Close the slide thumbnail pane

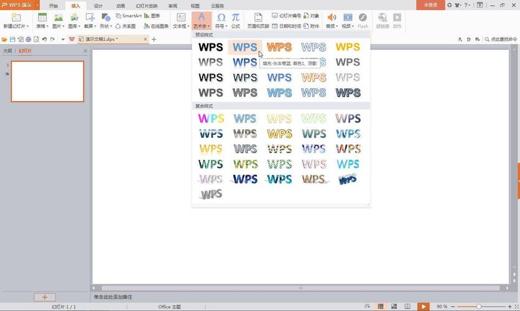point(85,51)
